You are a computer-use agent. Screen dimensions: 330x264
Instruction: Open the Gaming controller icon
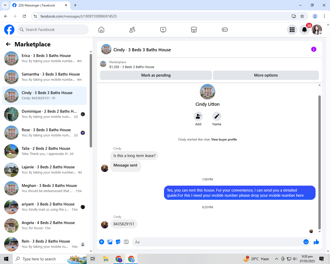tap(225, 30)
